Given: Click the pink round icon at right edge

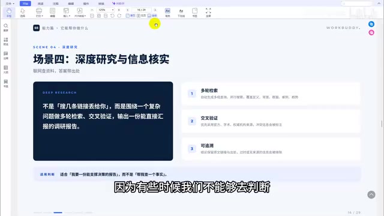Looking at the screenshot, I should click(371, 32).
